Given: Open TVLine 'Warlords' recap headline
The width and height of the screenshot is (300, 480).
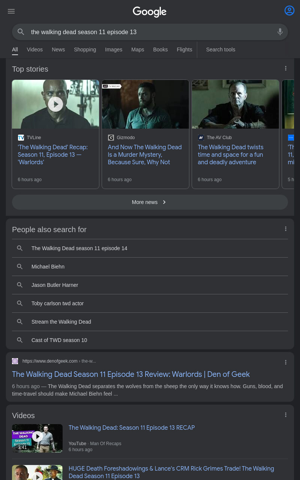Looking at the screenshot, I should coord(52,154).
